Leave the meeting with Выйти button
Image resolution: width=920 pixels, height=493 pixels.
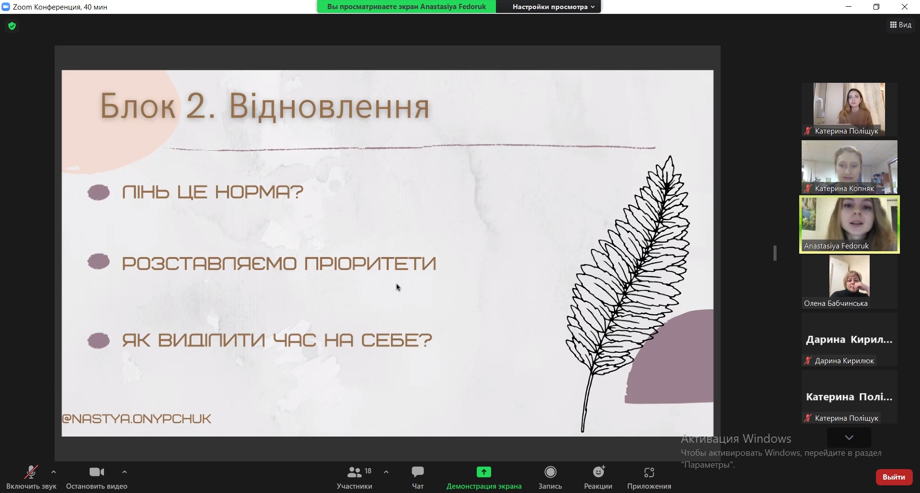pos(894,477)
